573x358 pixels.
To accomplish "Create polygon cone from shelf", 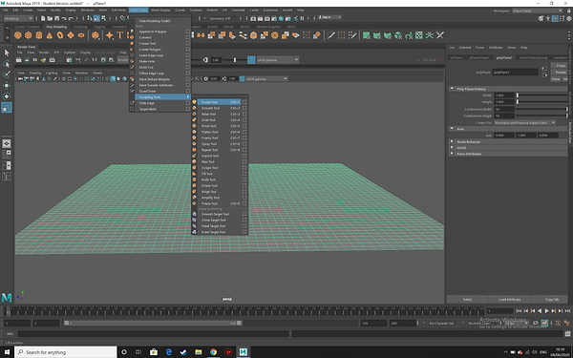I will coord(50,35).
